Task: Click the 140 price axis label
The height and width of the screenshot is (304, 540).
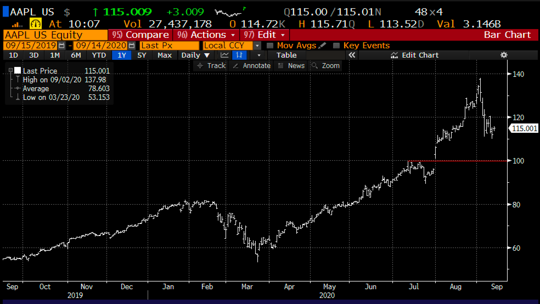Action: tap(518, 74)
